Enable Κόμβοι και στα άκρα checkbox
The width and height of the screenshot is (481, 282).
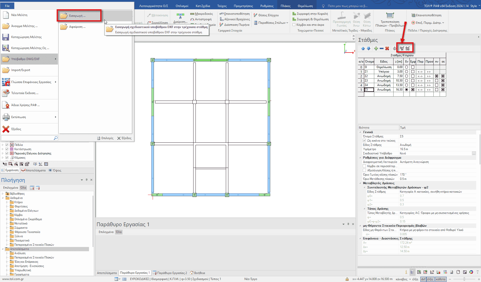[294, 25]
